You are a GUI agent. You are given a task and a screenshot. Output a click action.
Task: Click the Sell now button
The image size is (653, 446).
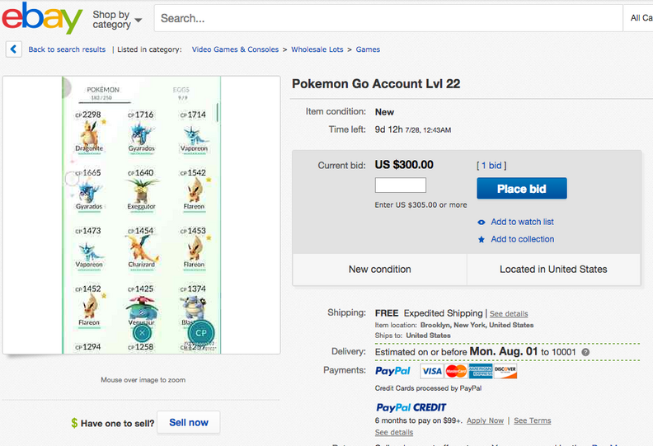(189, 422)
